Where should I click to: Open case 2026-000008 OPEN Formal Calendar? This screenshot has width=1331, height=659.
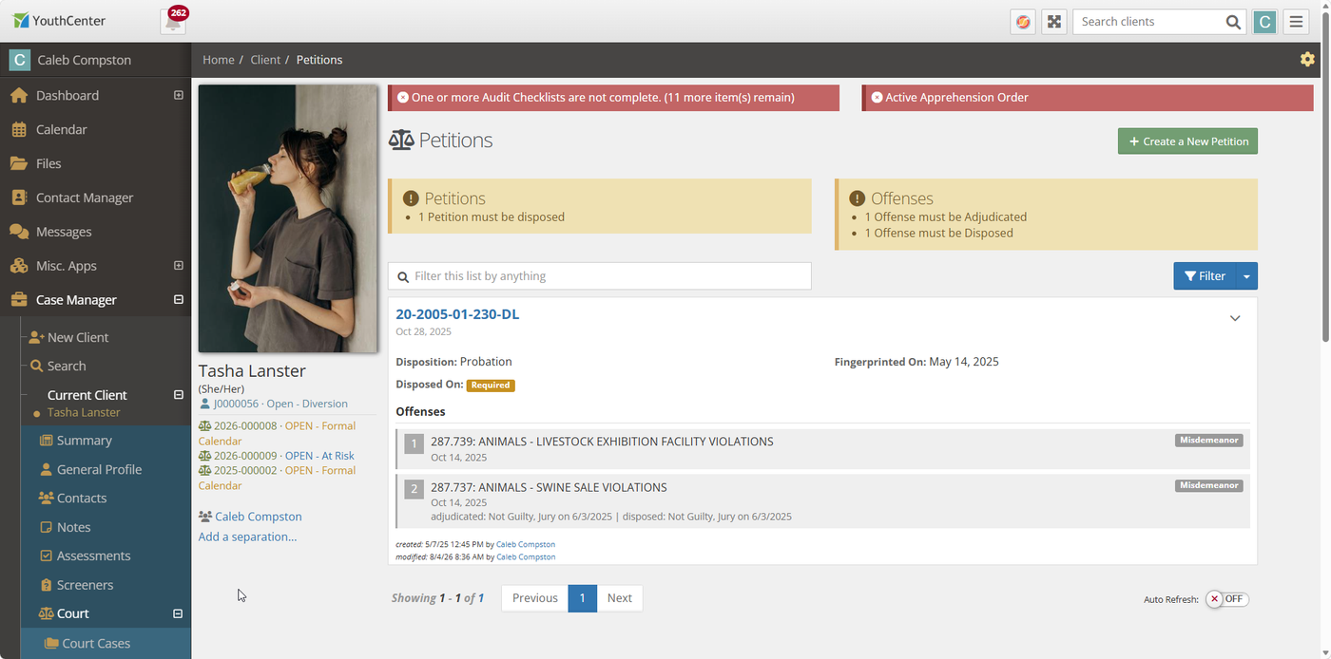pos(277,433)
